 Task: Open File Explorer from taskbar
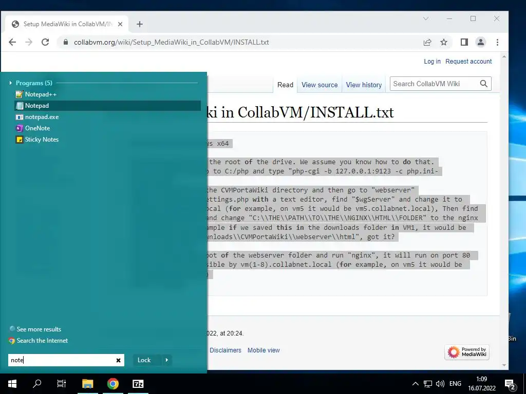point(87,384)
